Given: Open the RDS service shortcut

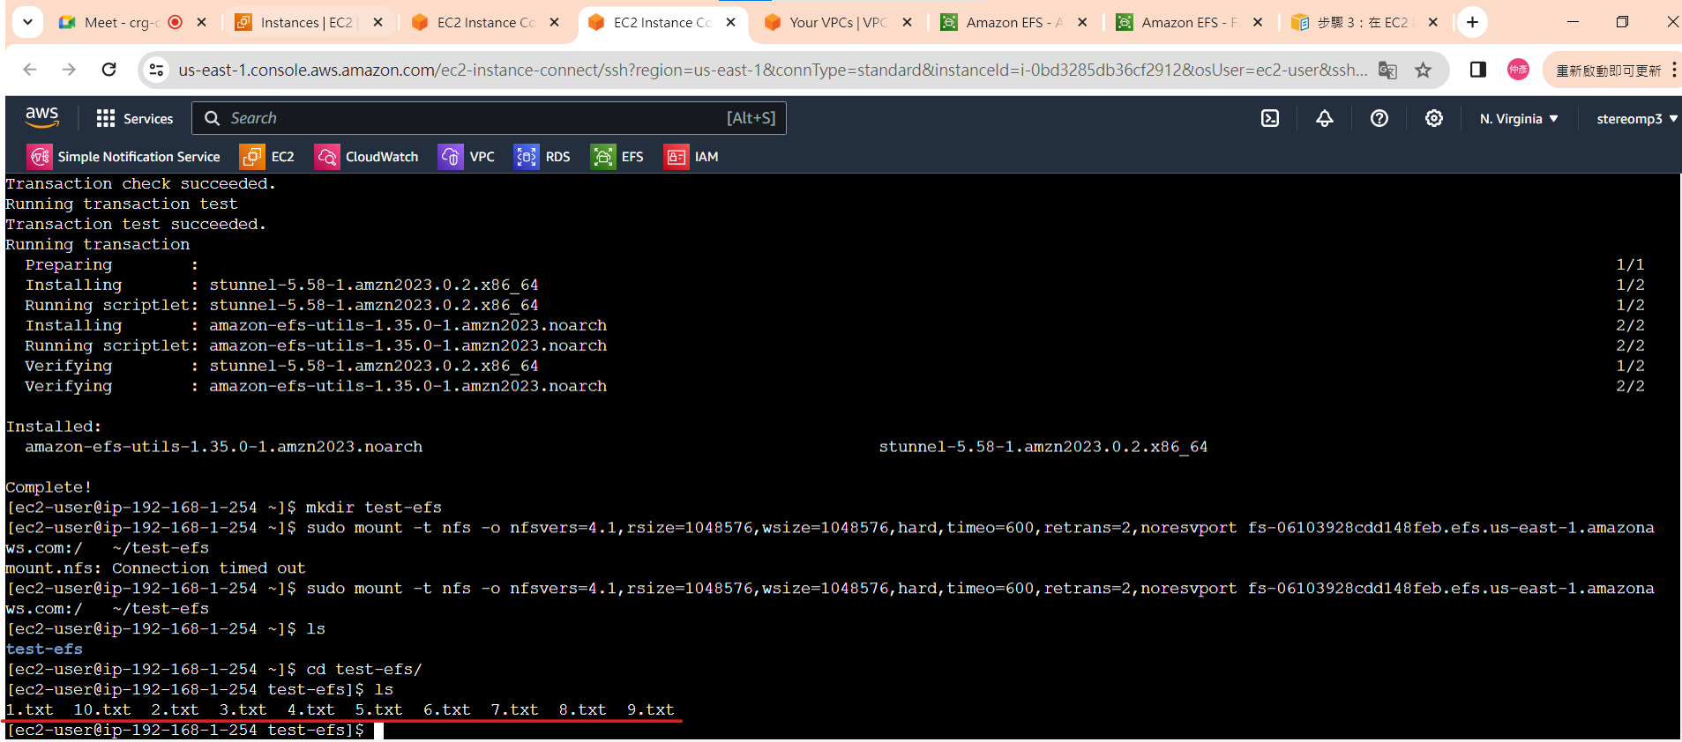Looking at the screenshot, I should tap(542, 157).
